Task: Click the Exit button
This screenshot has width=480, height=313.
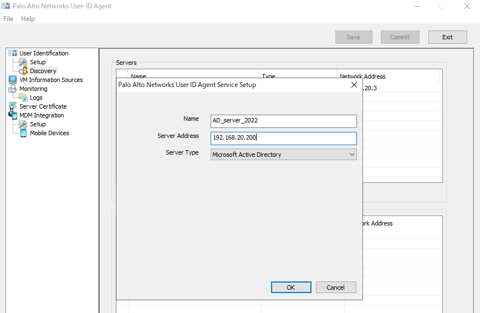Action: [447, 37]
